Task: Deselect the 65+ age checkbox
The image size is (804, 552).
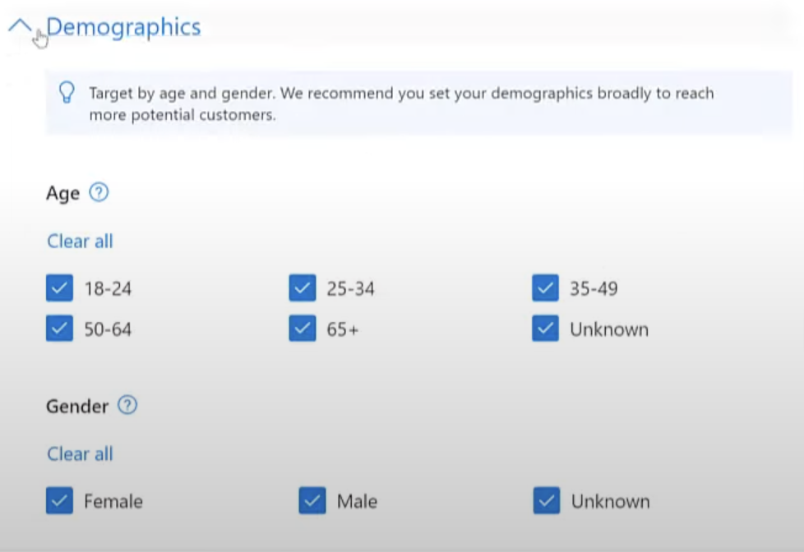Action: (x=303, y=328)
